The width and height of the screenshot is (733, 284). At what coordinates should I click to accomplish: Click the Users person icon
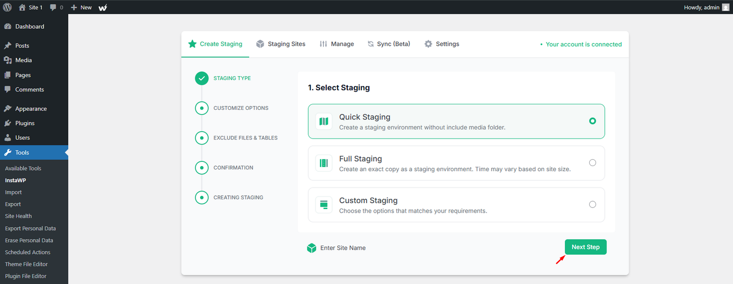pyautogui.click(x=8, y=138)
